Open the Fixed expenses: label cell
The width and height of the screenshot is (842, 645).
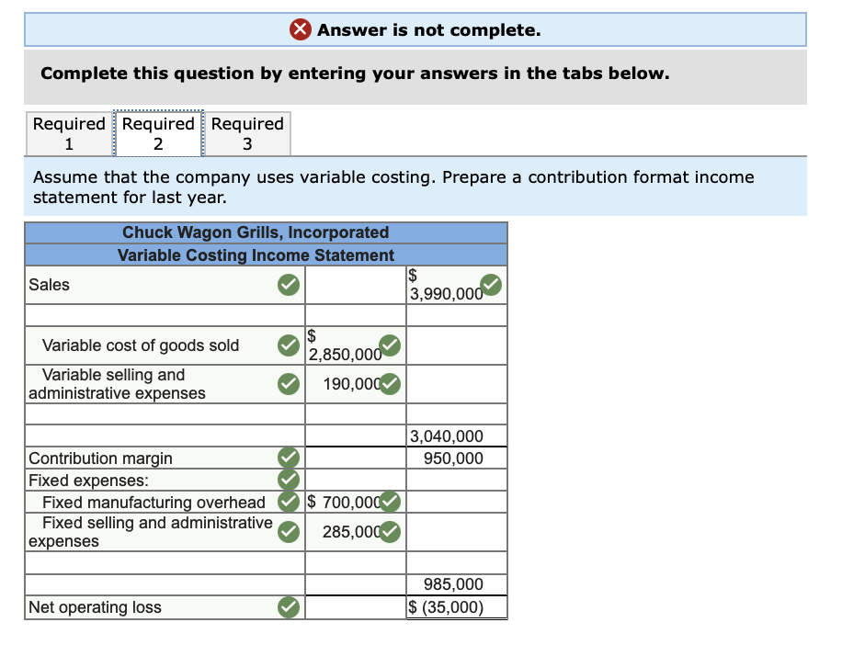coord(165,480)
